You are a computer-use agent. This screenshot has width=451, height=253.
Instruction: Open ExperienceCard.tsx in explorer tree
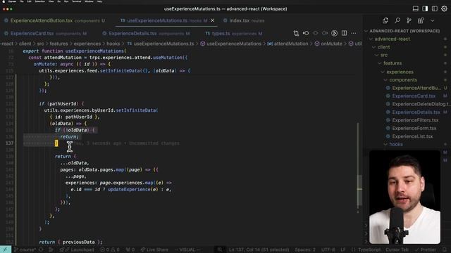coord(414,96)
